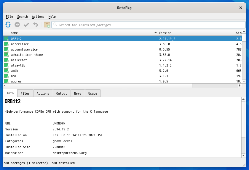The width and height of the screenshot is (249, 170).
Task: Switch to the Output tab
Action: (61, 93)
